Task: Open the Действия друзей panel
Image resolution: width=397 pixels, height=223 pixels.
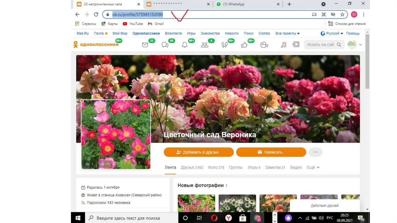Action: [325, 206]
